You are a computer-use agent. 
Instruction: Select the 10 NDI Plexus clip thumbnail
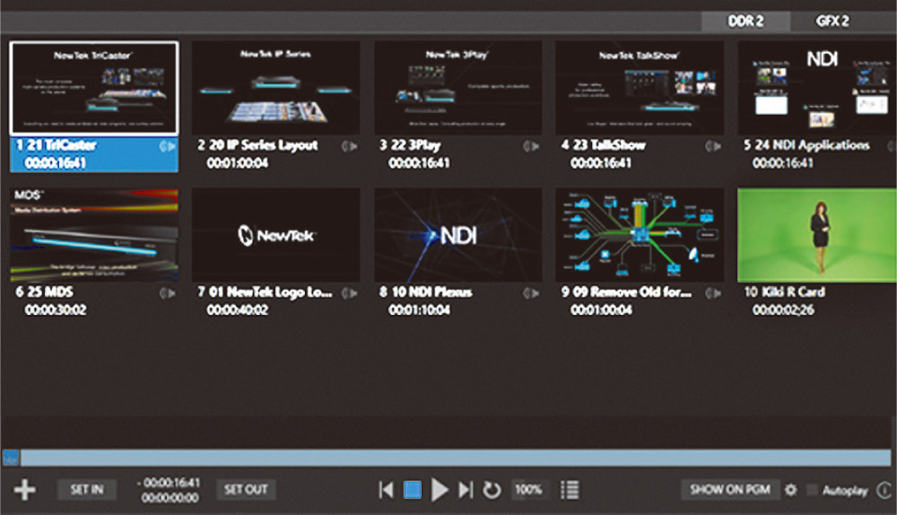click(x=457, y=234)
